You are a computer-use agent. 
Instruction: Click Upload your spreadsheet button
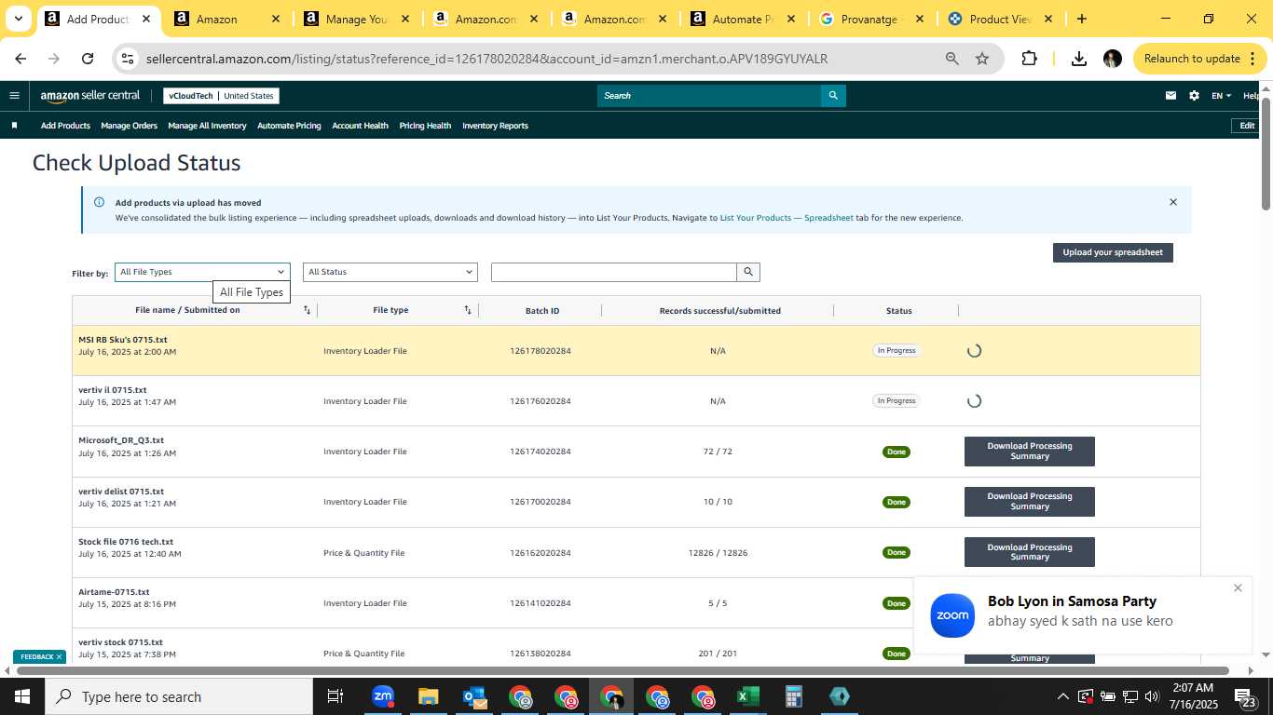point(1113,252)
